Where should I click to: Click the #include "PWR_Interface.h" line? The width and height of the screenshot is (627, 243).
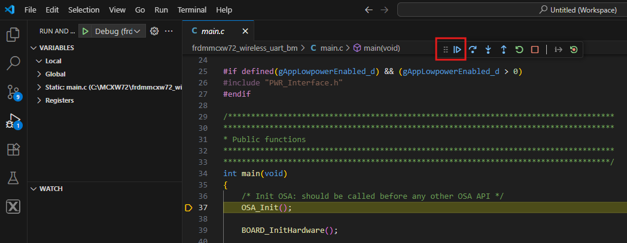283,82
